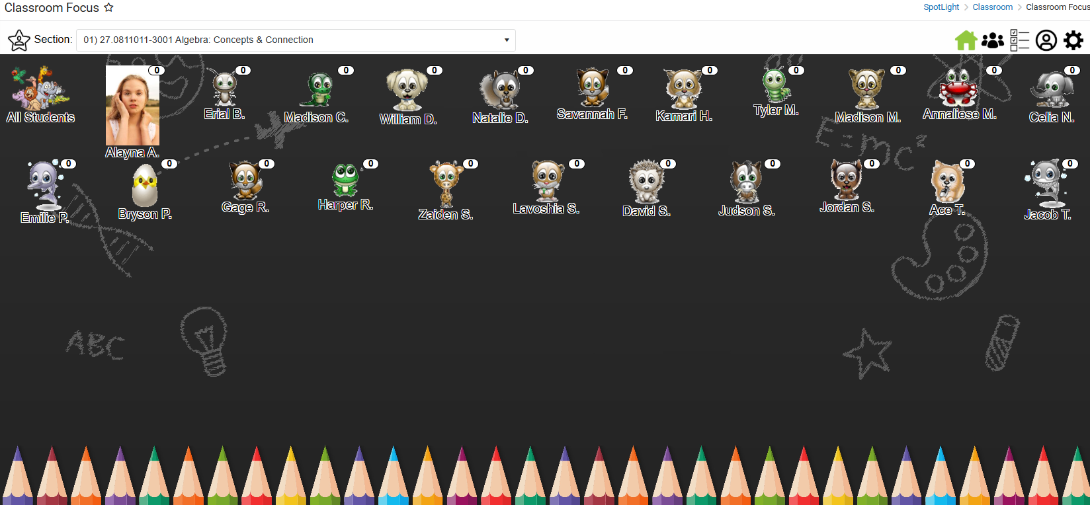Click the point counter badge above Tyler M.
Screen dimensions: 1090x505
tap(796, 70)
